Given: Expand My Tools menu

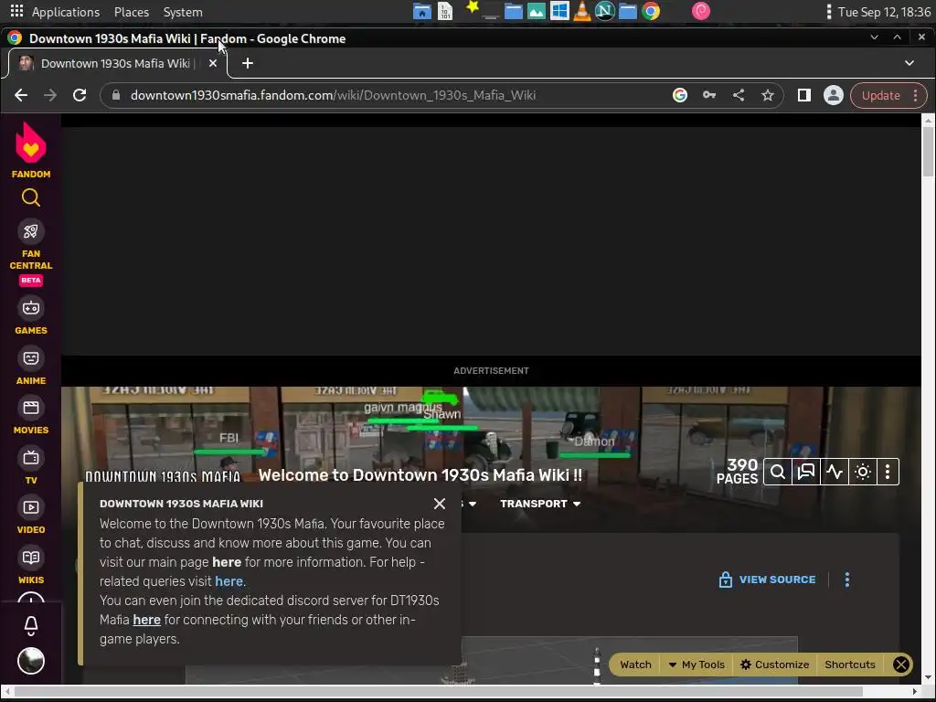Looking at the screenshot, I should [696, 665].
